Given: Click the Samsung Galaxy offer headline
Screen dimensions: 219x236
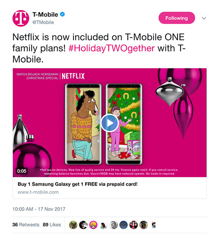Looking at the screenshot, I should 77,184.
